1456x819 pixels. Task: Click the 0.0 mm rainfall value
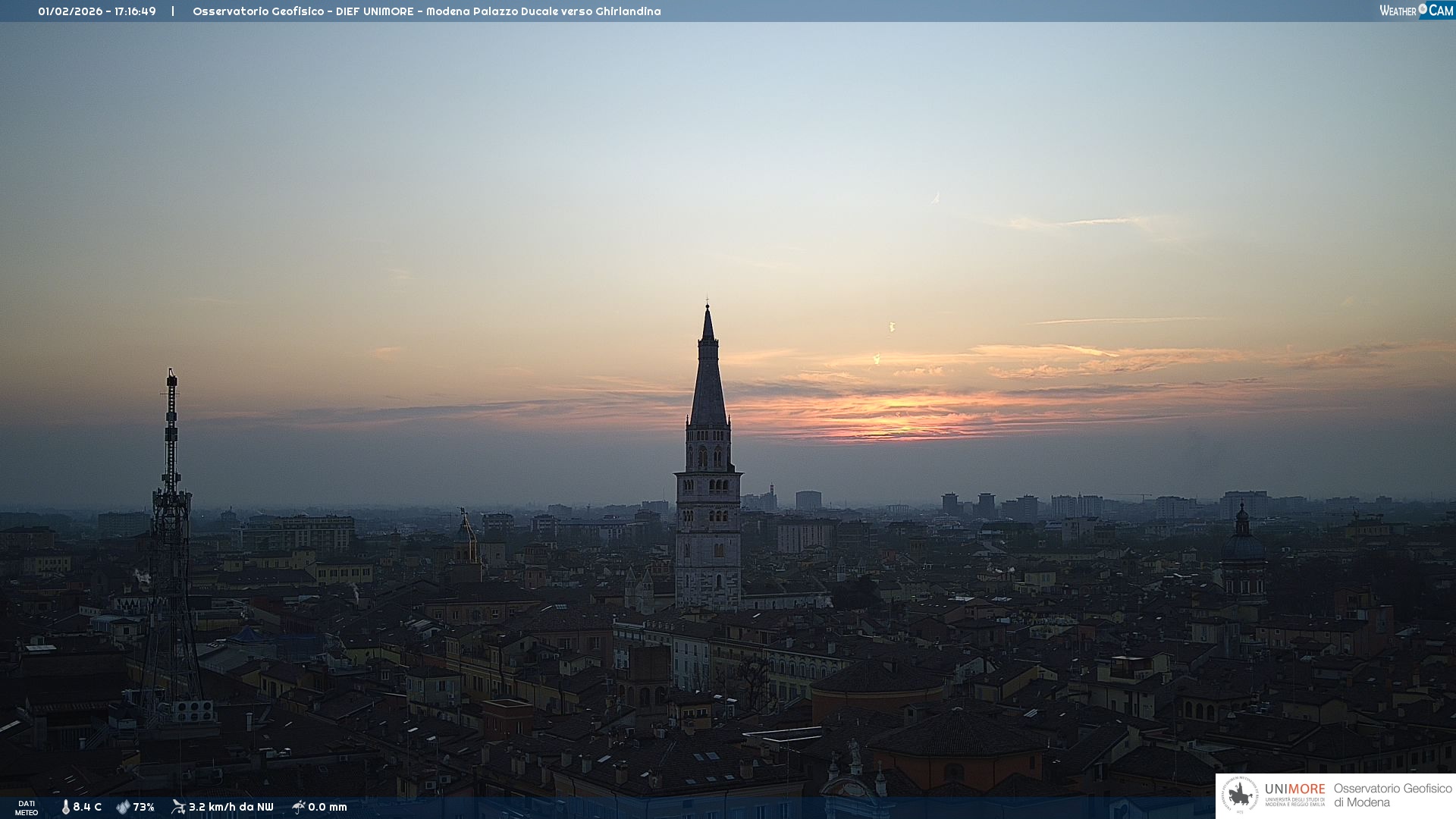[328, 807]
